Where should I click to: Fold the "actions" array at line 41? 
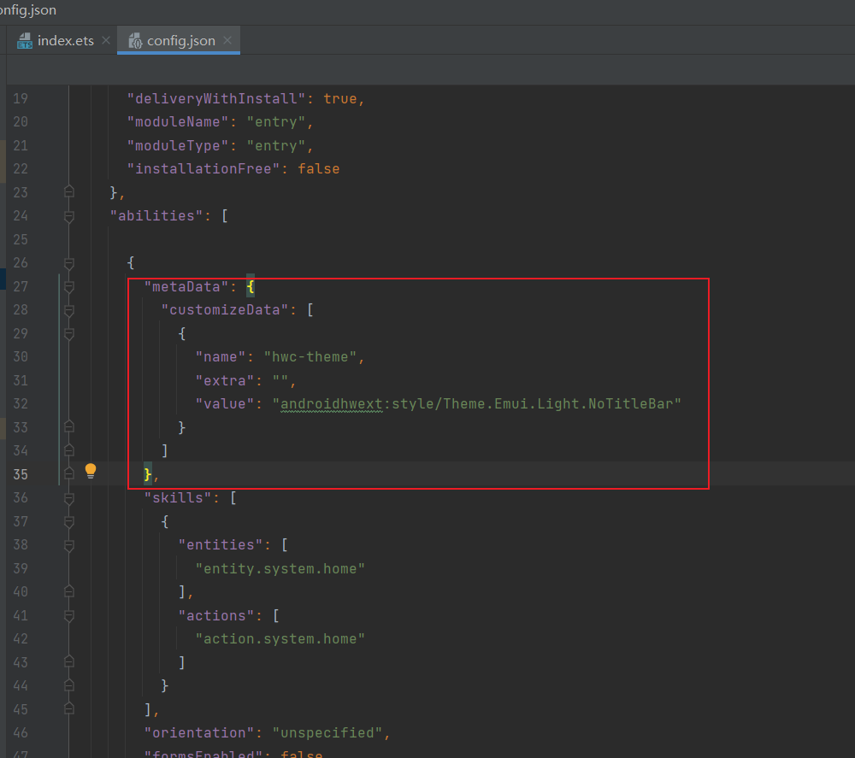coord(69,615)
